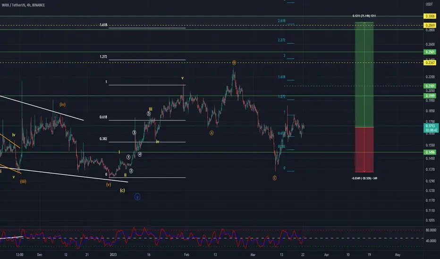Click the 0.2800 axis price value
This screenshot has height=259, width=440.
coord(430,30)
